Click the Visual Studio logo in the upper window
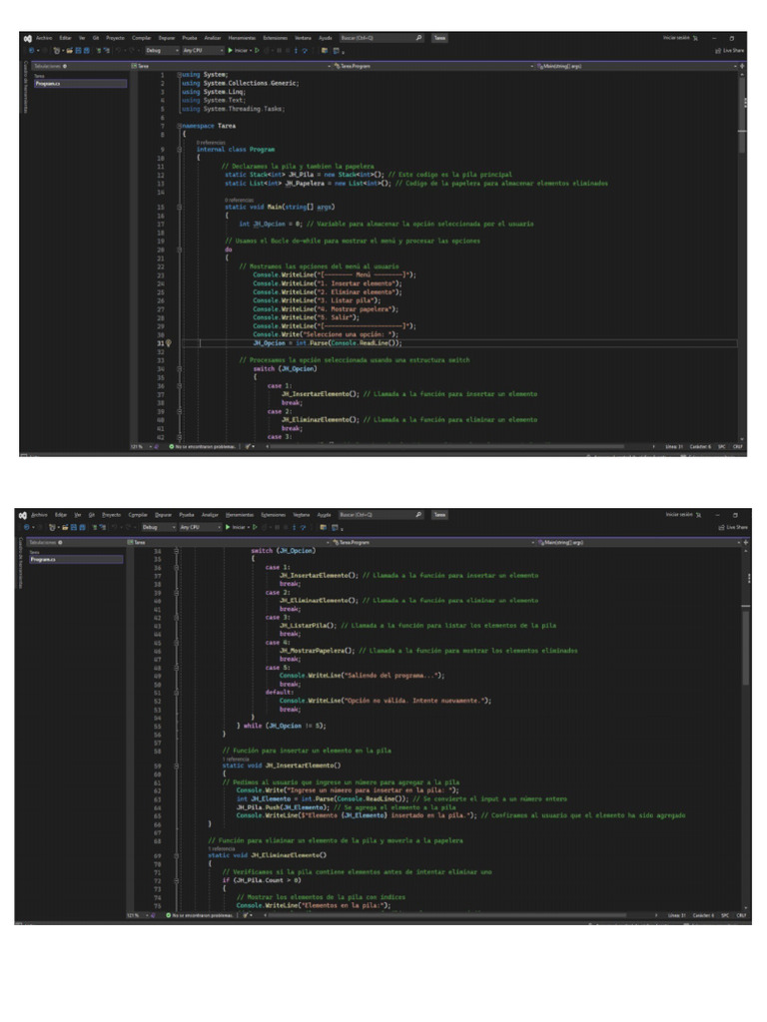The height and width of the screenshot is (1022, 767). [25, 38]
